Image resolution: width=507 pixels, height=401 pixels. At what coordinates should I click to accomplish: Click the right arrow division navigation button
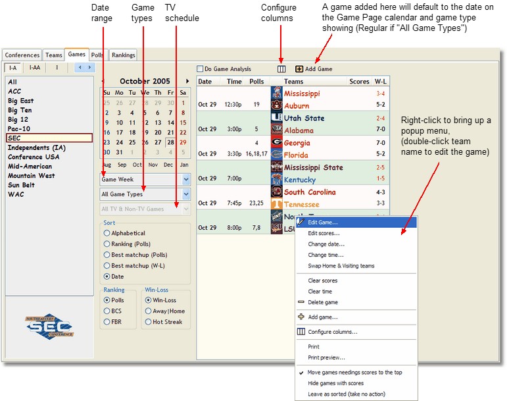click(89, 68)
